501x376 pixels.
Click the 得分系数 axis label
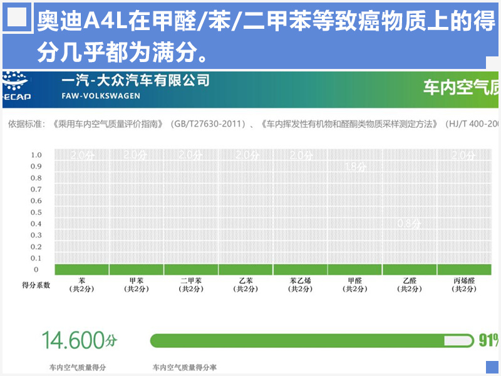(36, 285)
